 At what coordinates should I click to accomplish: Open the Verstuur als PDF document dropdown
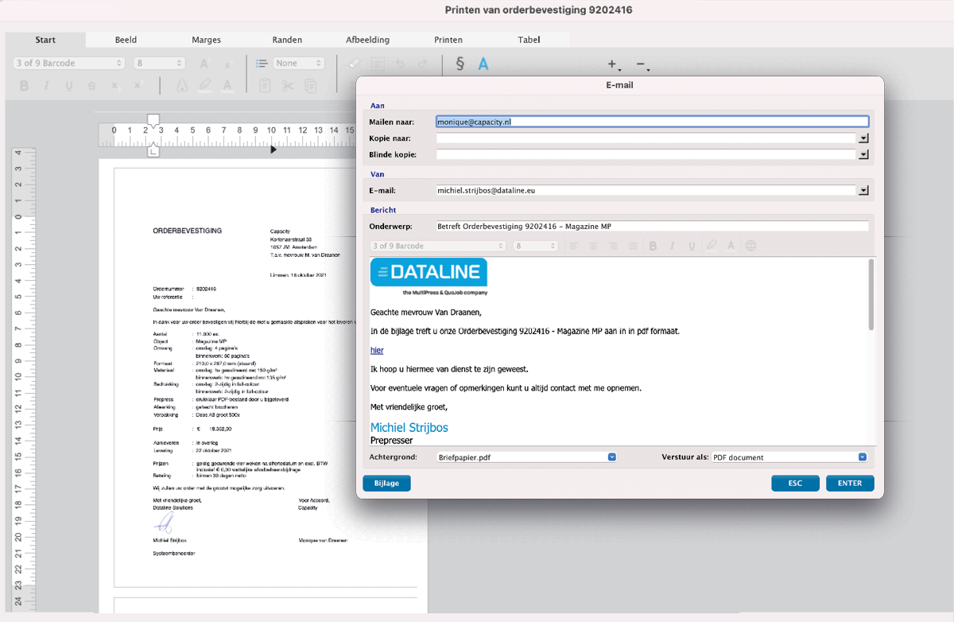863,457
